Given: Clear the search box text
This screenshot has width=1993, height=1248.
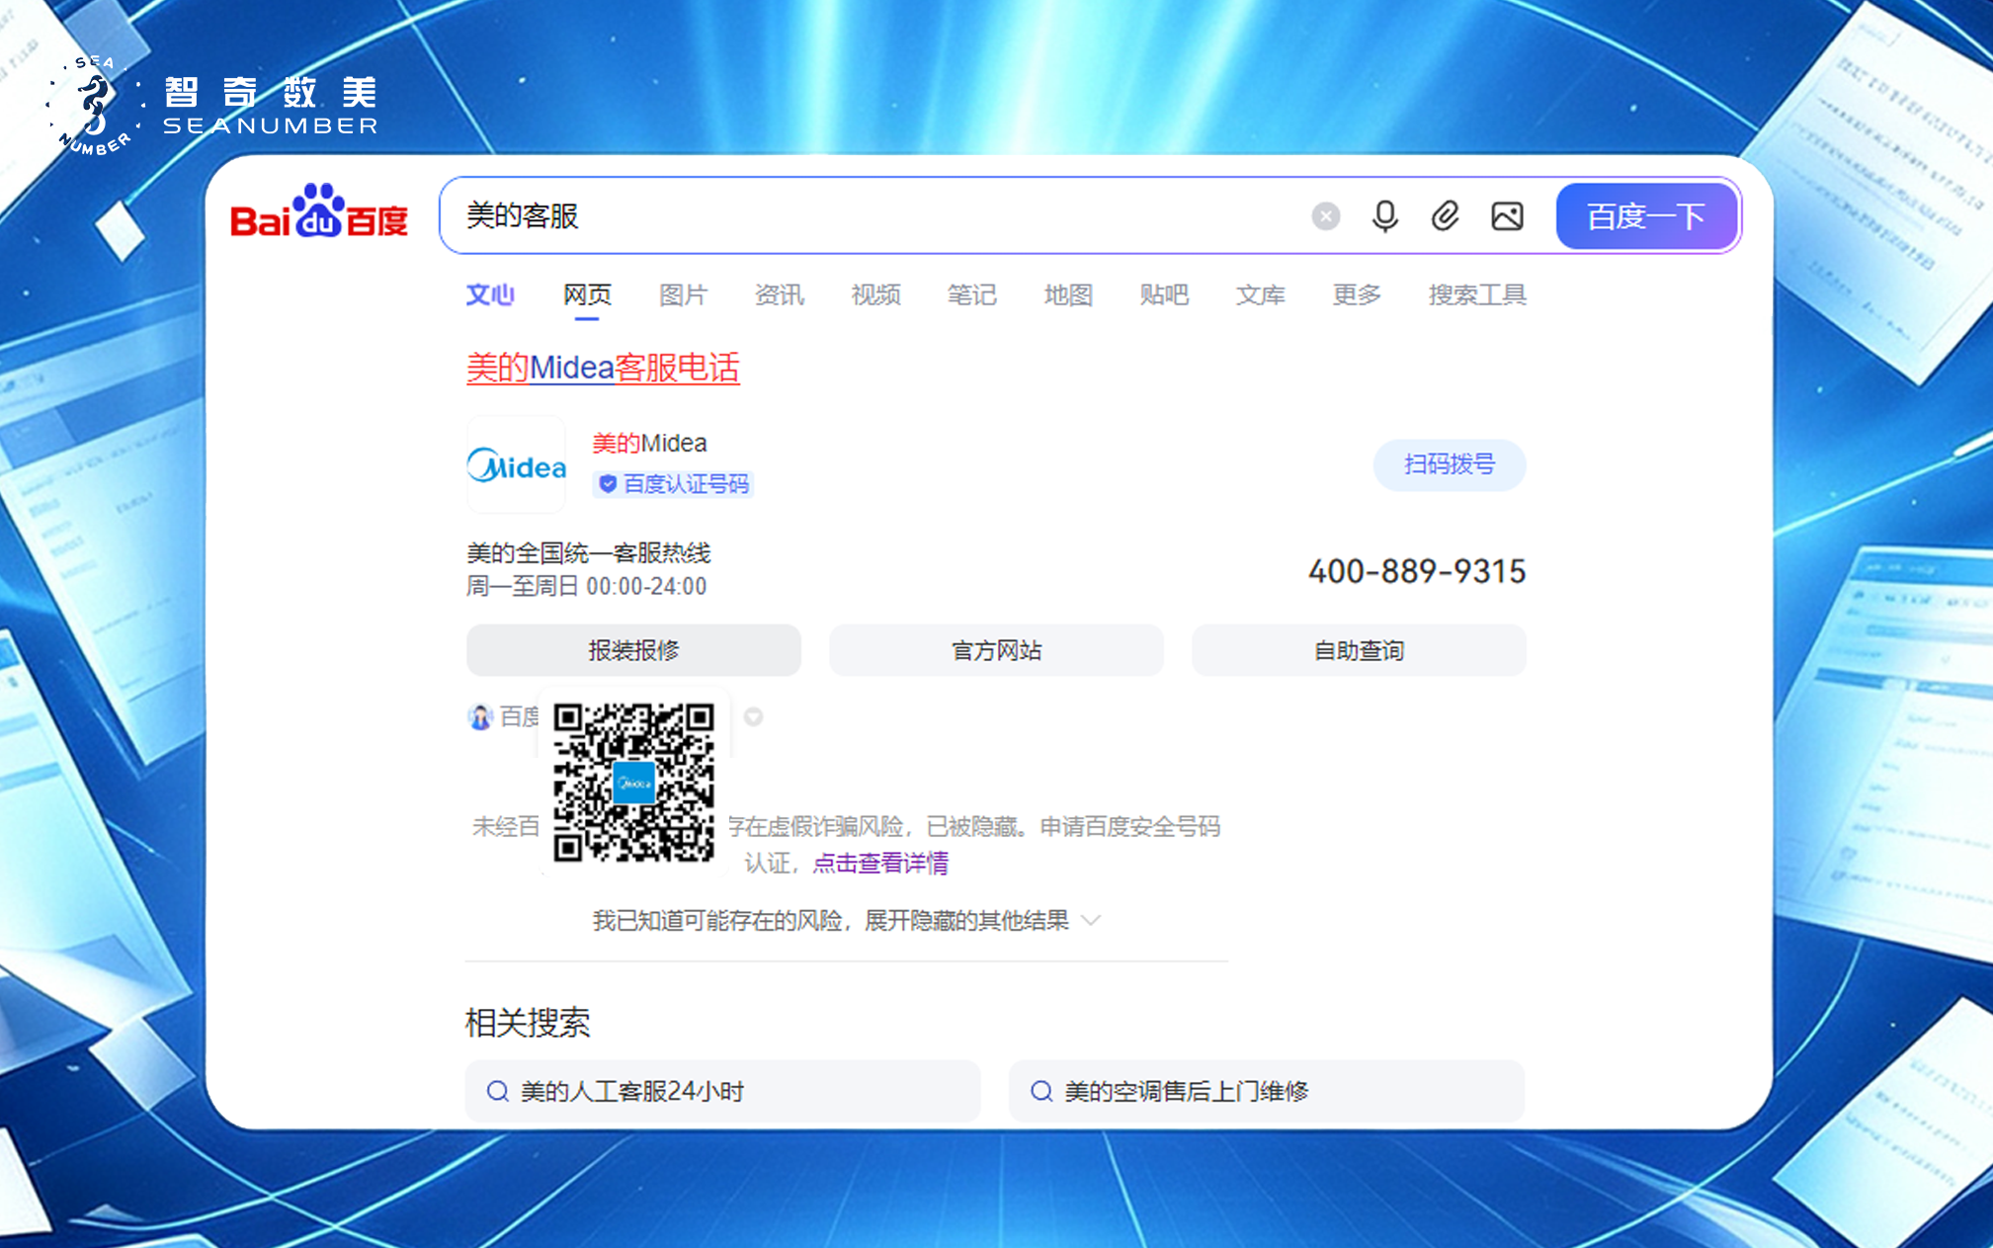Looking at the screenshot, I should tap(1325, 215).
